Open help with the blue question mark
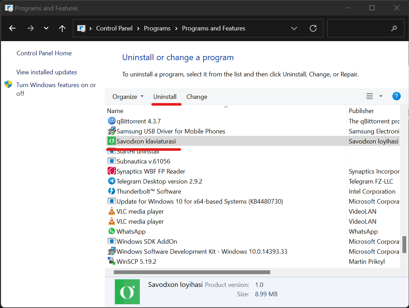The width and height of the screenshot is (409, 308). coord(396,96)
